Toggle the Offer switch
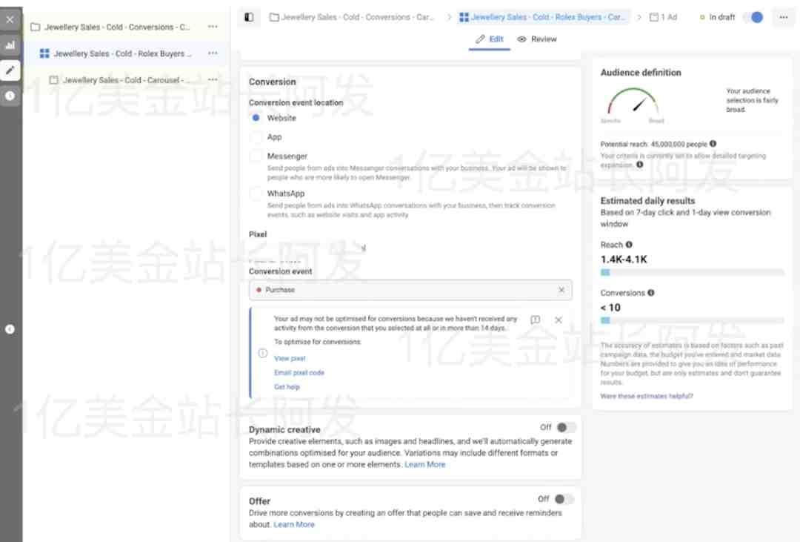 click(x=564, y=499)
